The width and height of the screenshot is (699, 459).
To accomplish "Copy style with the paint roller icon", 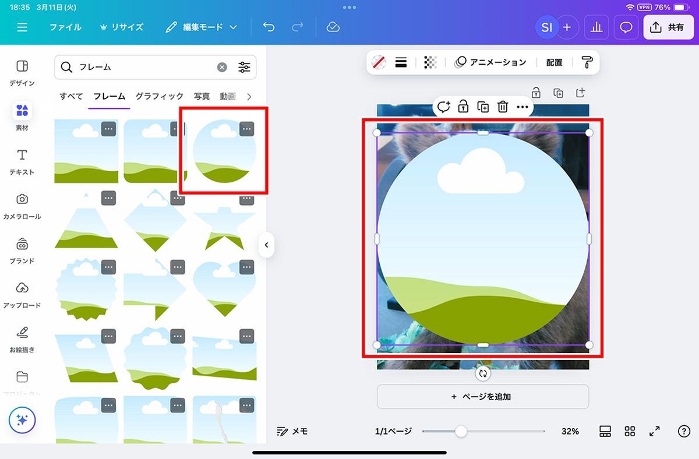I will pyautogui.click(x=587, y=62).
